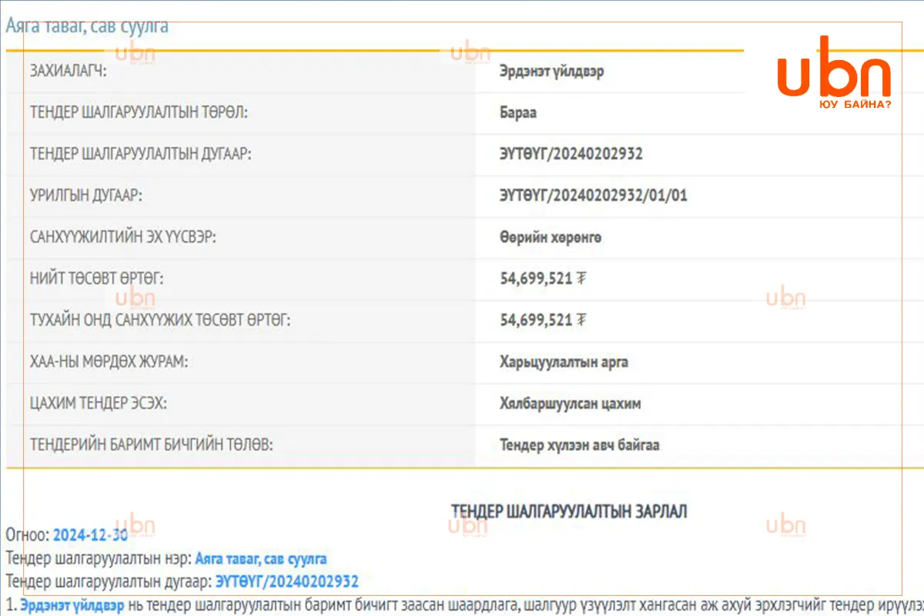Viewport: 924px width, 616px height.
Task: Open the blue ЭУТӨҮГ/20240202932 link beside Тендер шалгаруулалтын дугаар
Action: click(x=286, y=581)
